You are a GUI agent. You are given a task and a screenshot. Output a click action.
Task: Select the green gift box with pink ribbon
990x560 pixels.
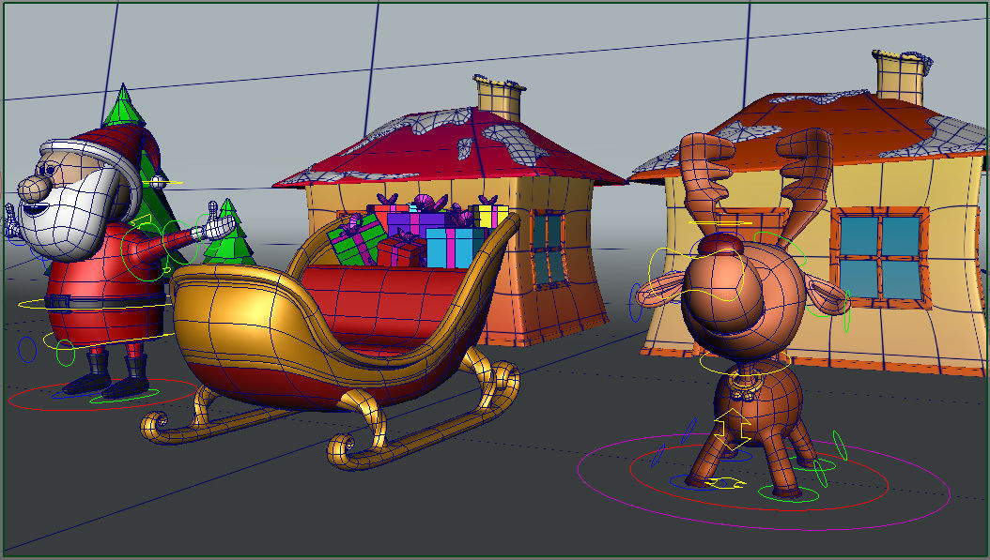coord(355,241)
